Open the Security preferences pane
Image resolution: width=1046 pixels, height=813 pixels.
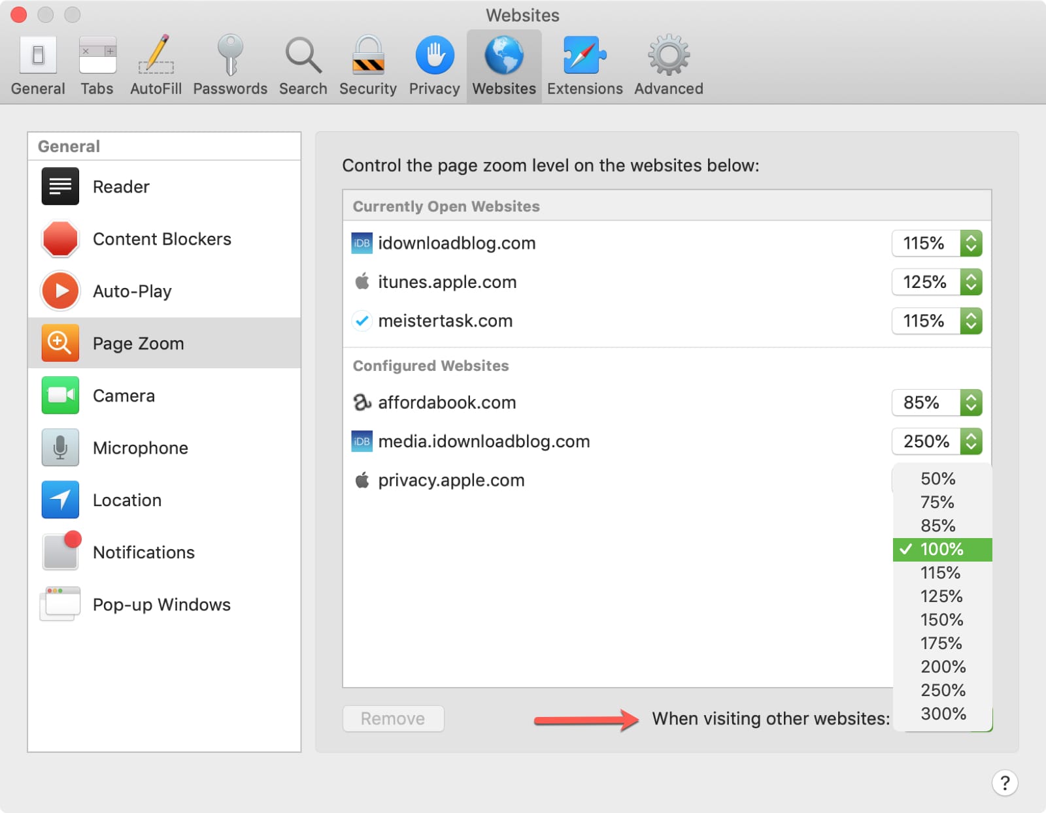coord(368,66)
